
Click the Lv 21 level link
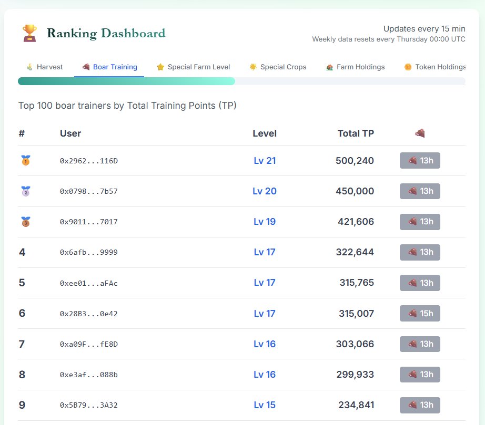point(265,161)
